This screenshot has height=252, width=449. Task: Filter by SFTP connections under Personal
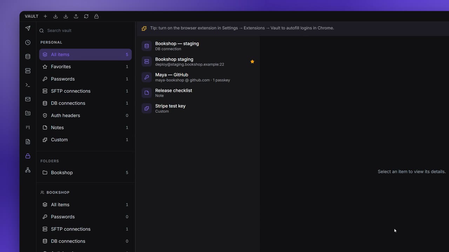(x=85, y=91)
